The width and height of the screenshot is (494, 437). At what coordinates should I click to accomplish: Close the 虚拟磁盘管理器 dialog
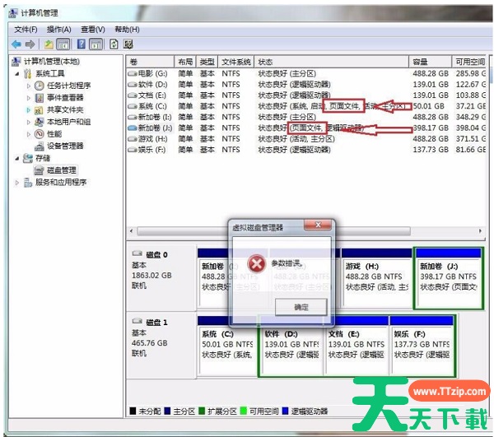click(x=318, y=225)
